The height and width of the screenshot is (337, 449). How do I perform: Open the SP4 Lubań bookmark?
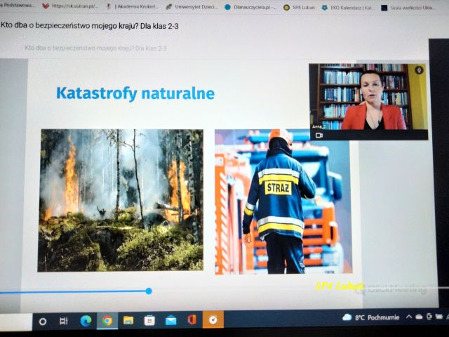(x=300, y=8)
